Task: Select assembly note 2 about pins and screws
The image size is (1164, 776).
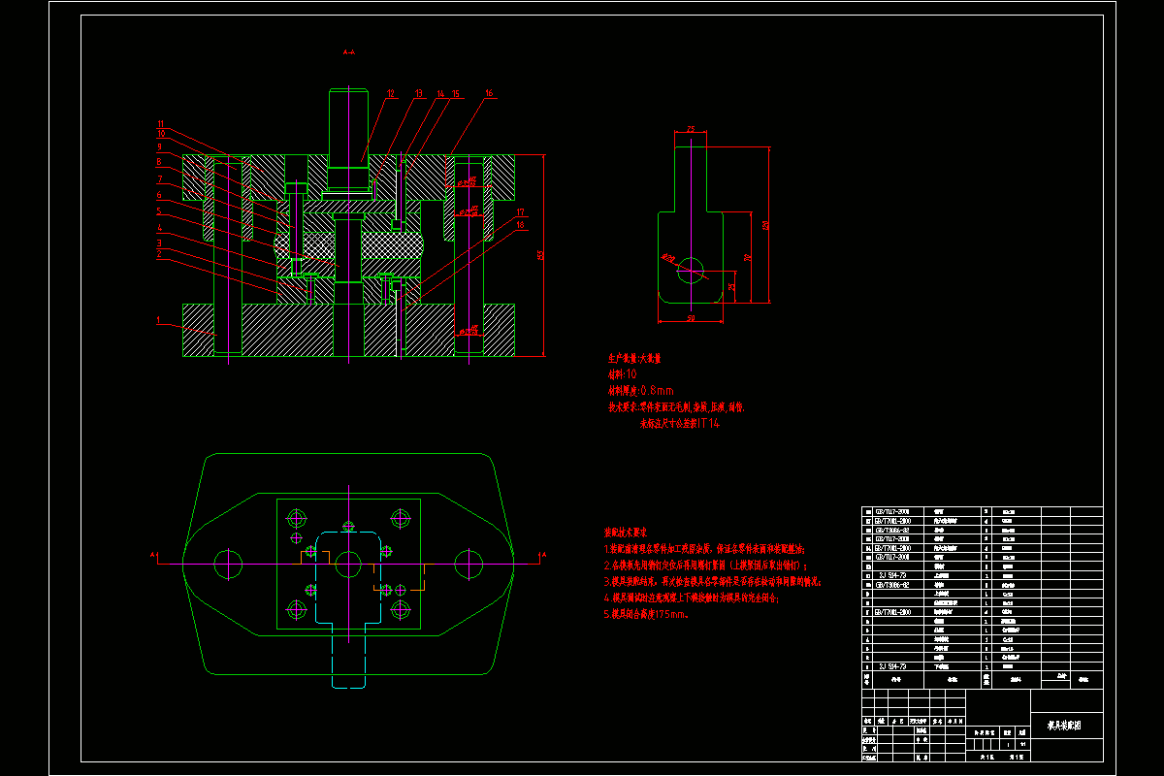Action: point(705,565)
